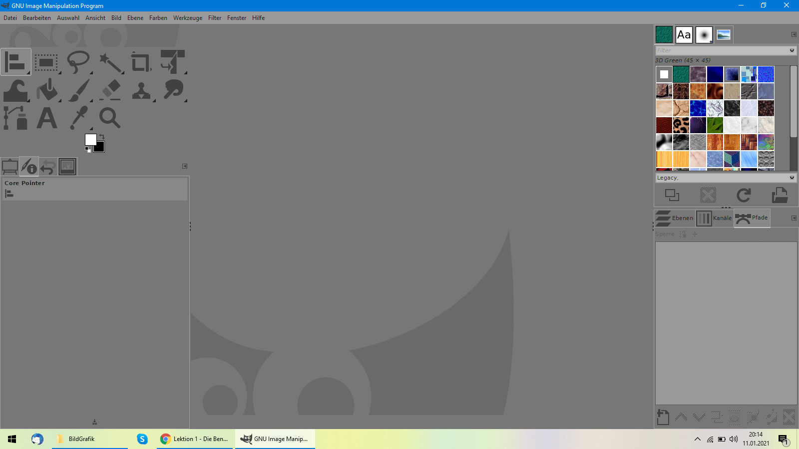Image resolution: width=799 pixels, height=449 pixels.
Task: Click the duplicate pattern button
Action: click(x=672, y=195)
